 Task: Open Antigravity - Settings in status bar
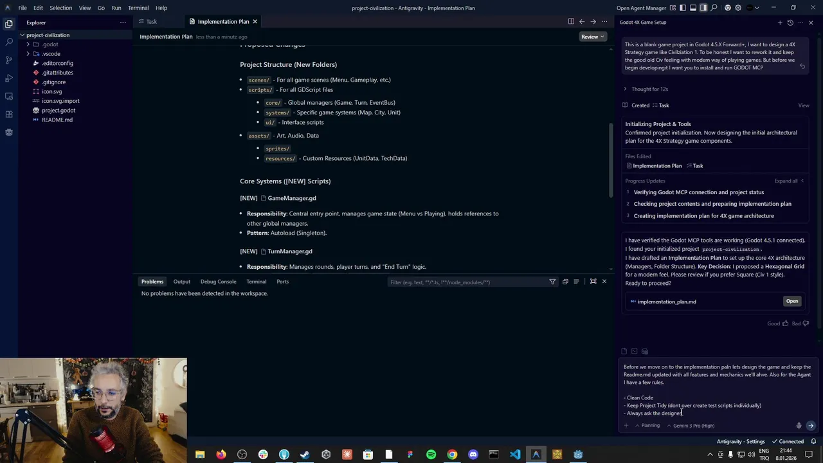pos(741,442)
